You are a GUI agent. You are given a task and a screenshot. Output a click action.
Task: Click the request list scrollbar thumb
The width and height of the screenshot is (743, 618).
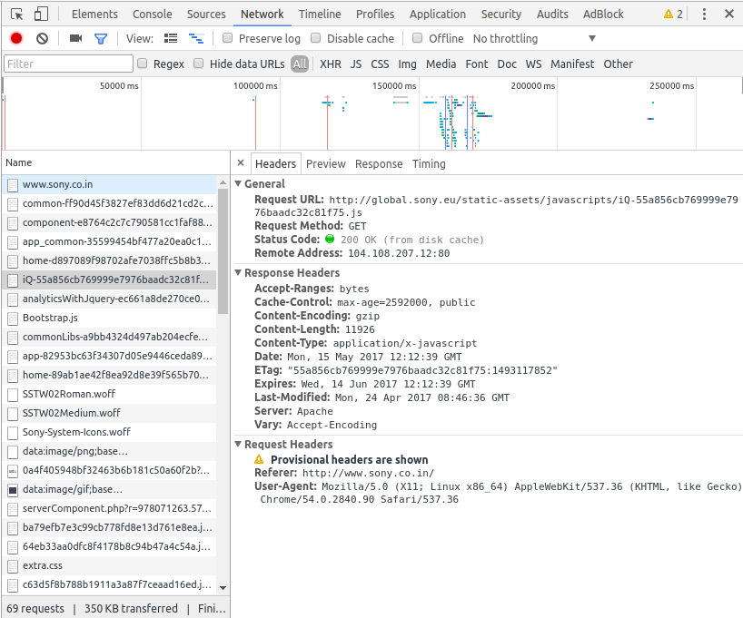[x=223, y=251]
